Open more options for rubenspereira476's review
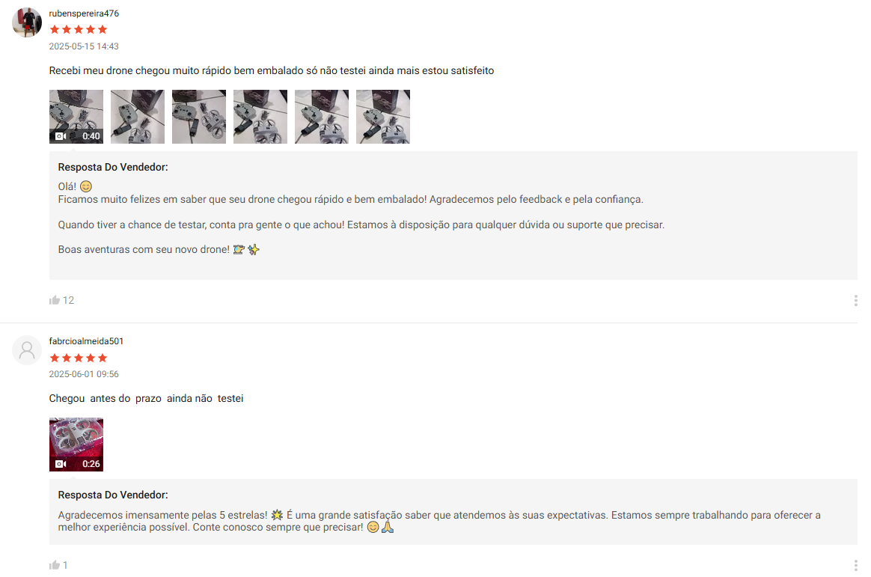Image resolution: width=871 pixels, height=577 pixels. [855, 300]
